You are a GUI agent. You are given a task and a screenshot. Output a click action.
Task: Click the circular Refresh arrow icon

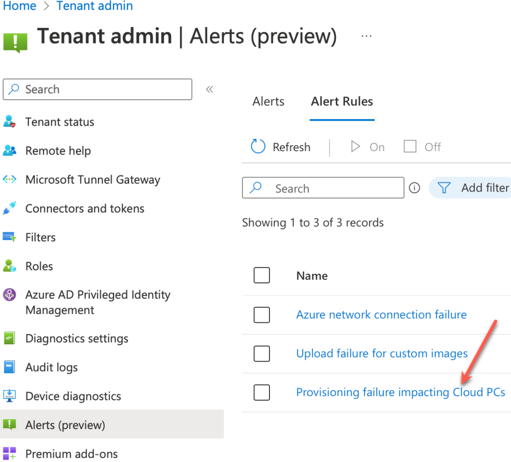(258, 147)
